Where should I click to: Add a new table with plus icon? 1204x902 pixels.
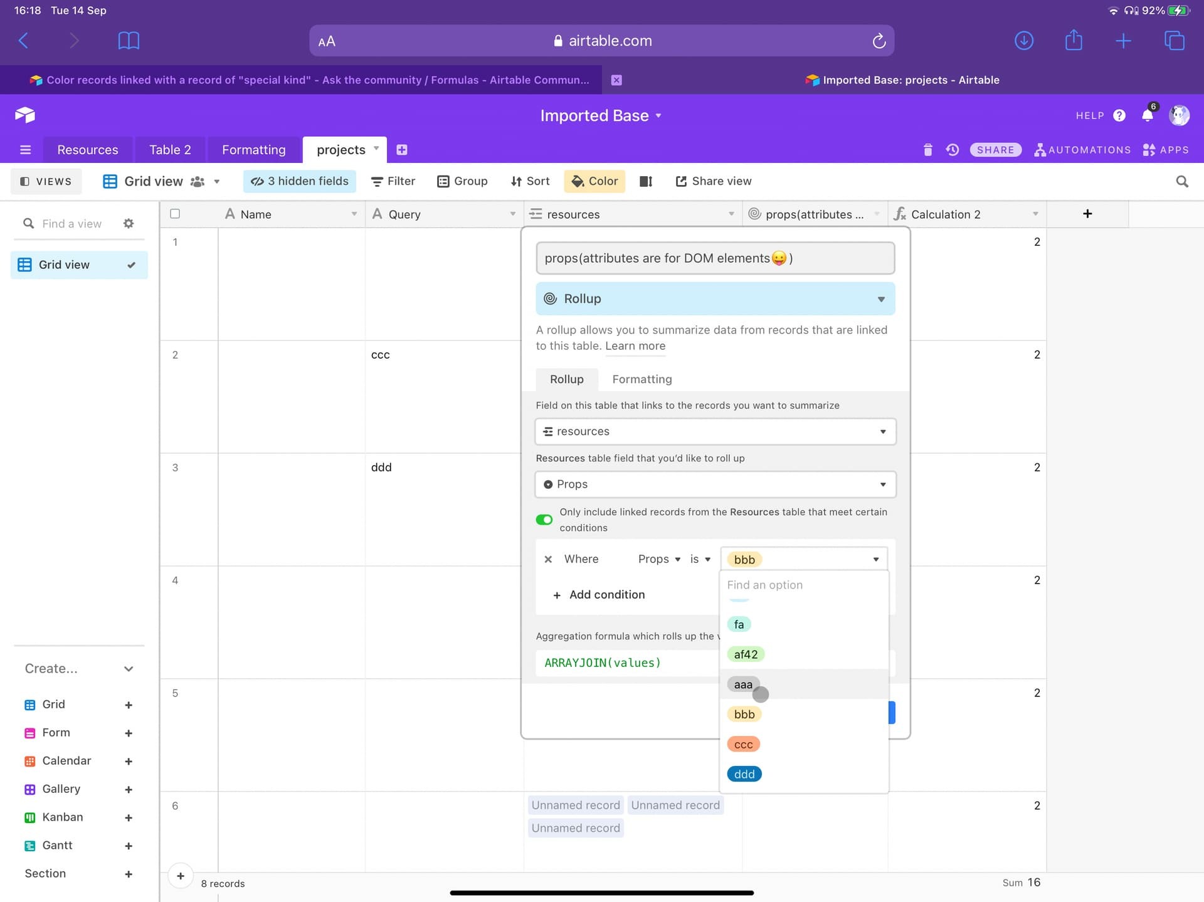402,150
